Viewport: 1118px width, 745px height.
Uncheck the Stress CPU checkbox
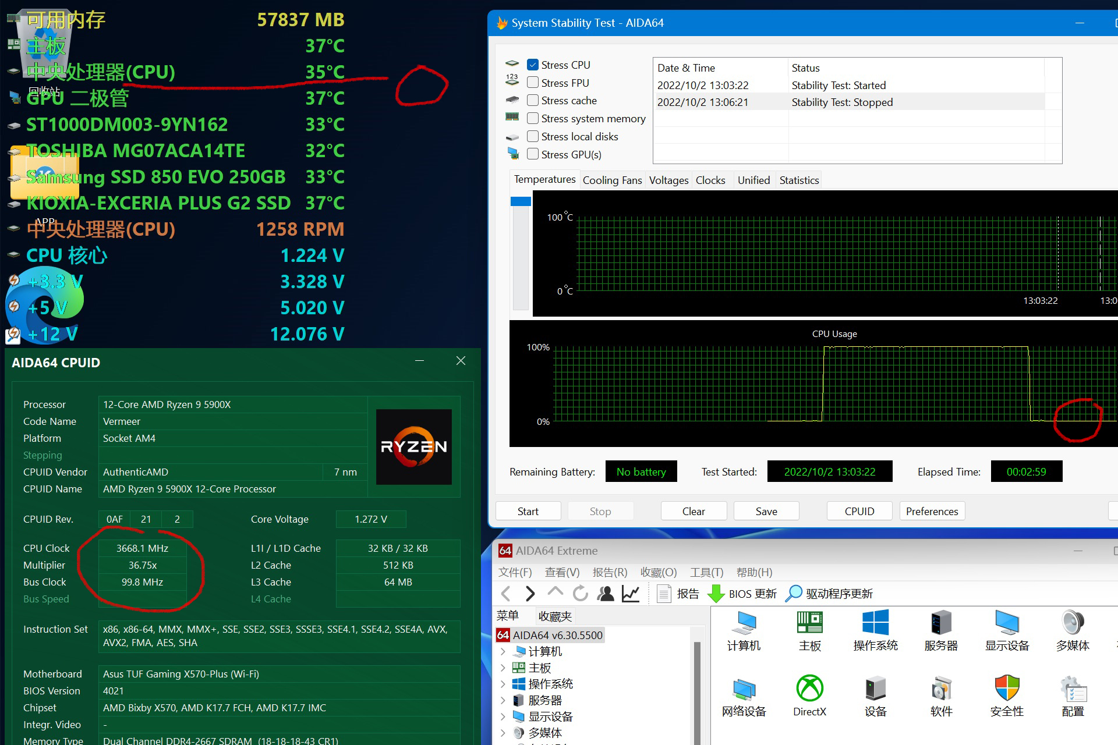(533, 65)
